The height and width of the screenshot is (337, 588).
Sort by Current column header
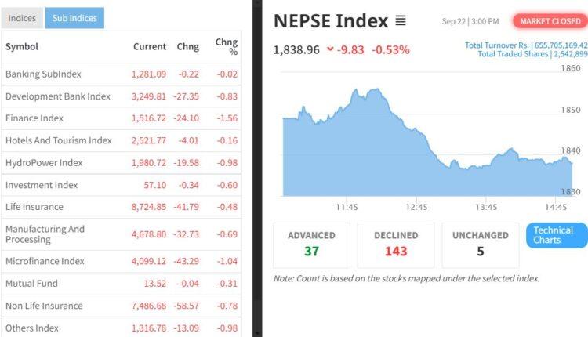pyautogui.click(x=149, y=46)
